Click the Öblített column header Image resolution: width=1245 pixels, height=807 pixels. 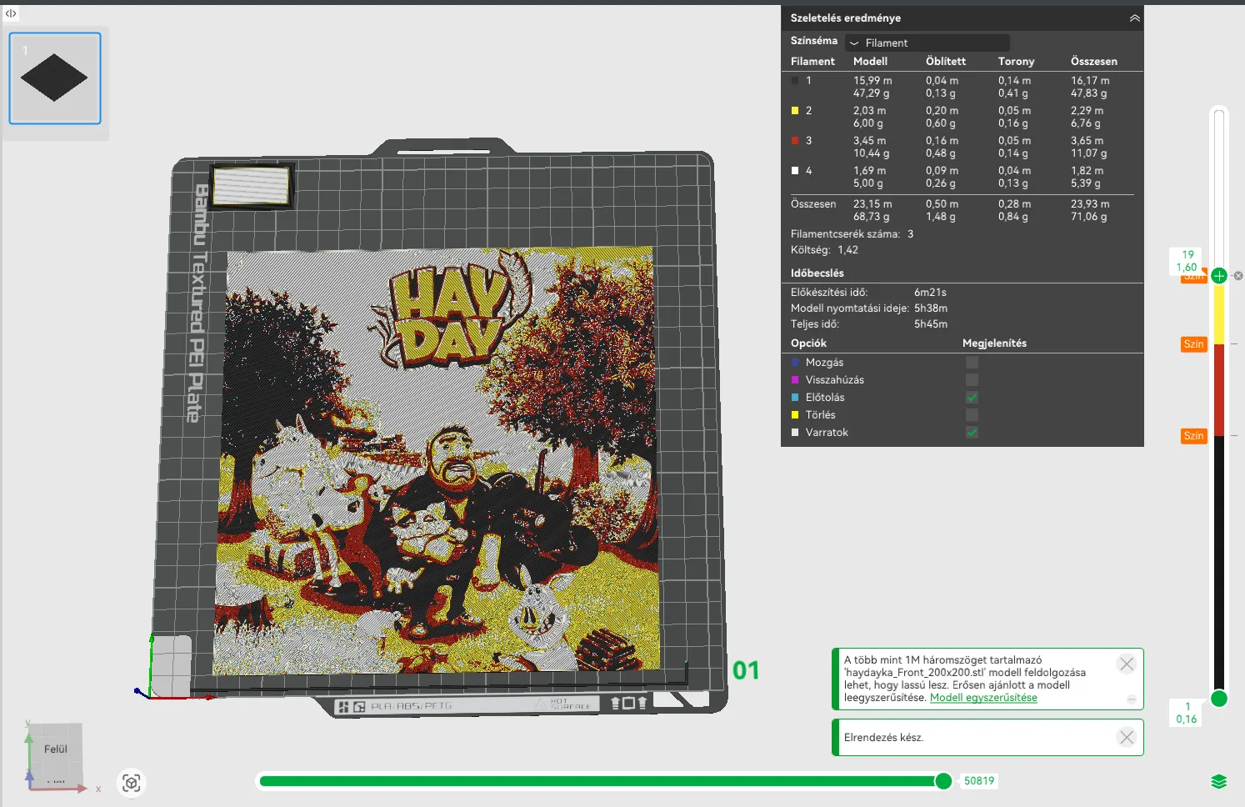point(945,62)
